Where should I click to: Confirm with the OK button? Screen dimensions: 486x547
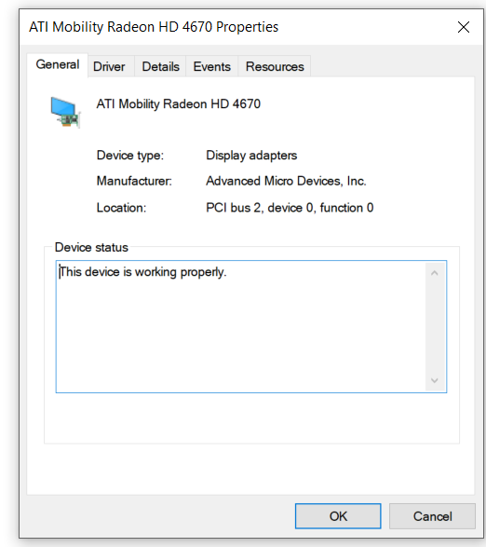coord(338,516)
